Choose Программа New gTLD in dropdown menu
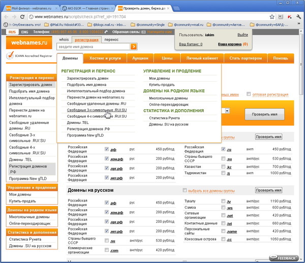This screenshot has height=263, width=305. 85,135
